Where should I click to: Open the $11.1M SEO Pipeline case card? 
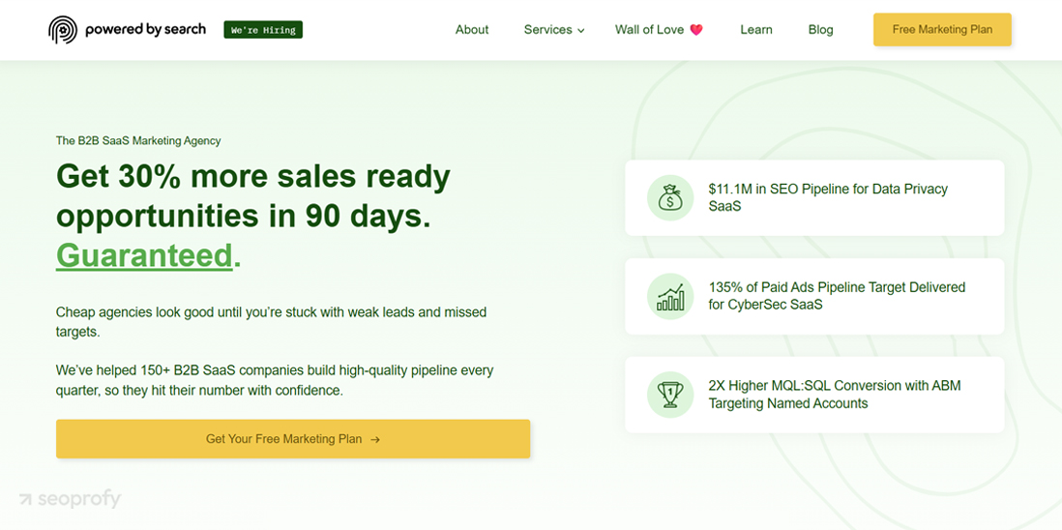pos(814,197)
